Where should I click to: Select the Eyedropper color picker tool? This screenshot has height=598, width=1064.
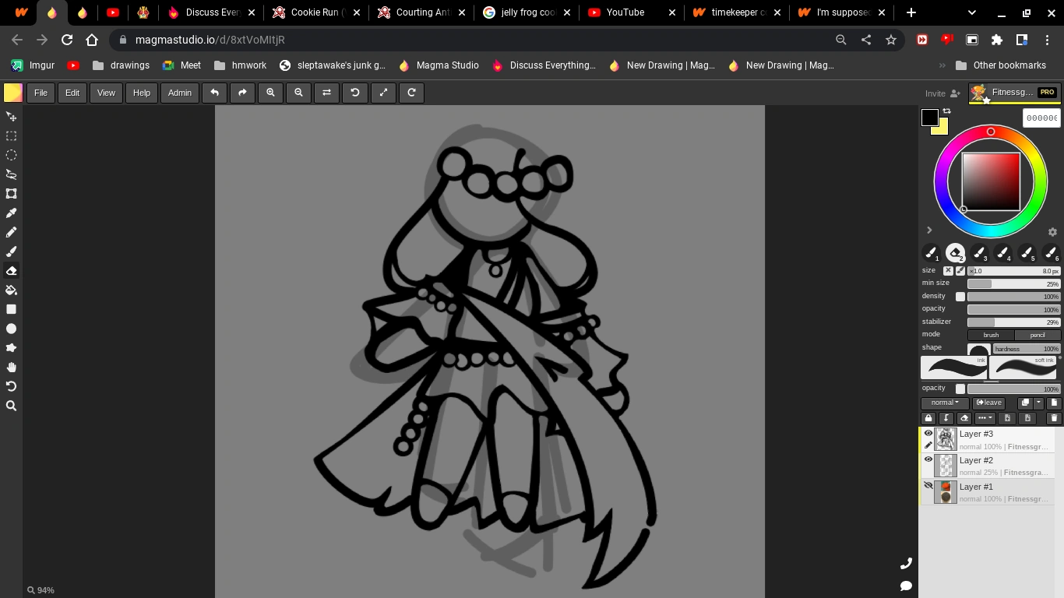tap(11, 213)
